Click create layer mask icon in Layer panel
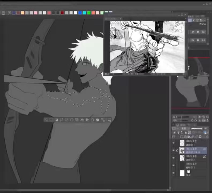The image size is (212, 193). [x=200, y=137]
